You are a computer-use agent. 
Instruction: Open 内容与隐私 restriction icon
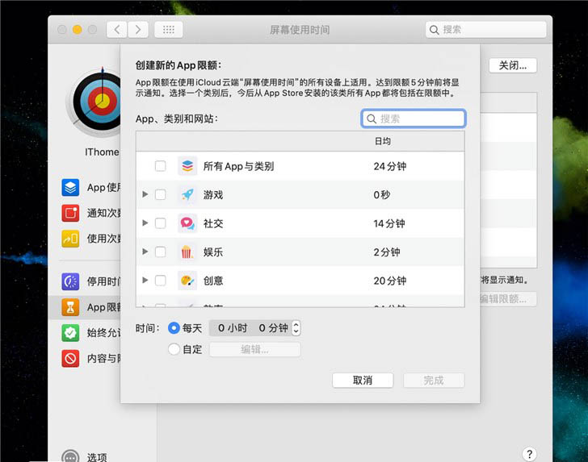(71, 359)
